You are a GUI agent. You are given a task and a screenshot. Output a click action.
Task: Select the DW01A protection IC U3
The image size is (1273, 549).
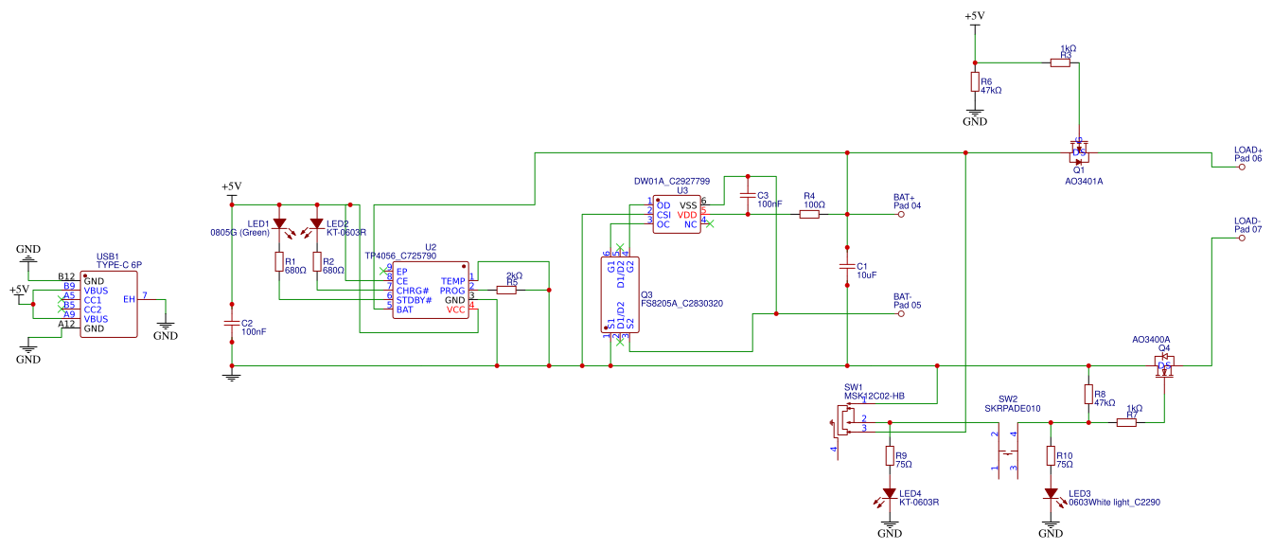click(678, 215)
